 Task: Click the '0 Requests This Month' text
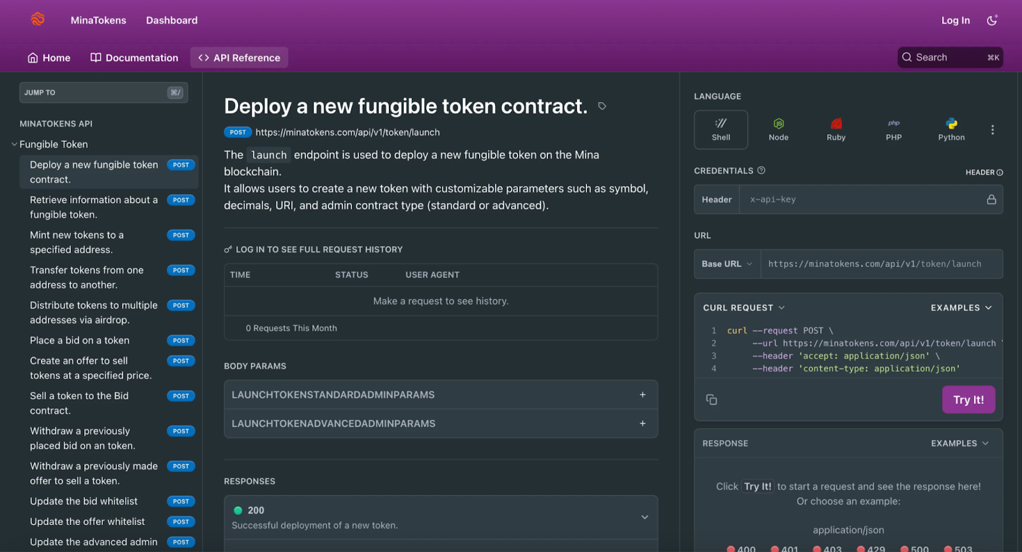click(x=291, y=328)
